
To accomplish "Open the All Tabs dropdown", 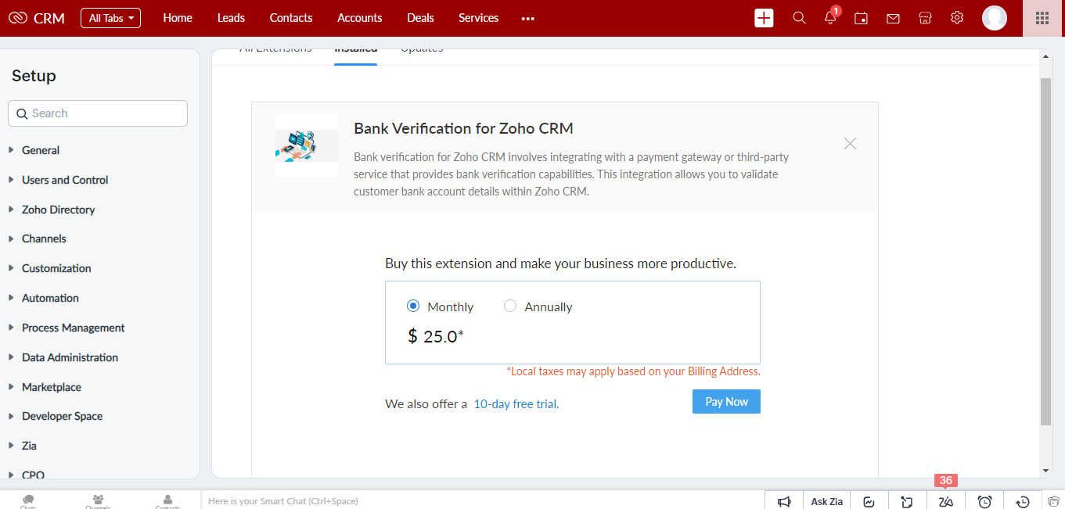I will click(x=110, y=18).
